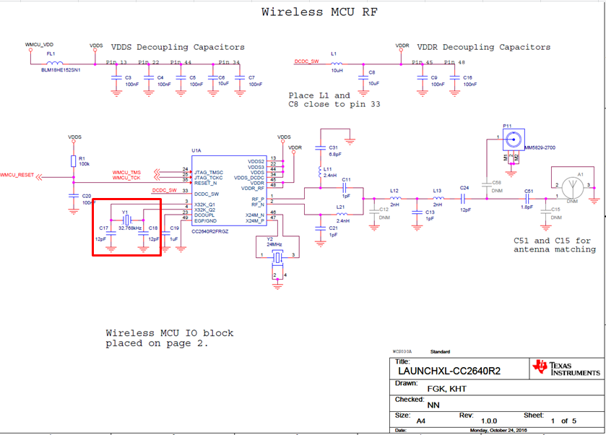Click the X24M_N pin name
Image resolution: width=606 pixels, height=435 pixels.
click(255, 215)
